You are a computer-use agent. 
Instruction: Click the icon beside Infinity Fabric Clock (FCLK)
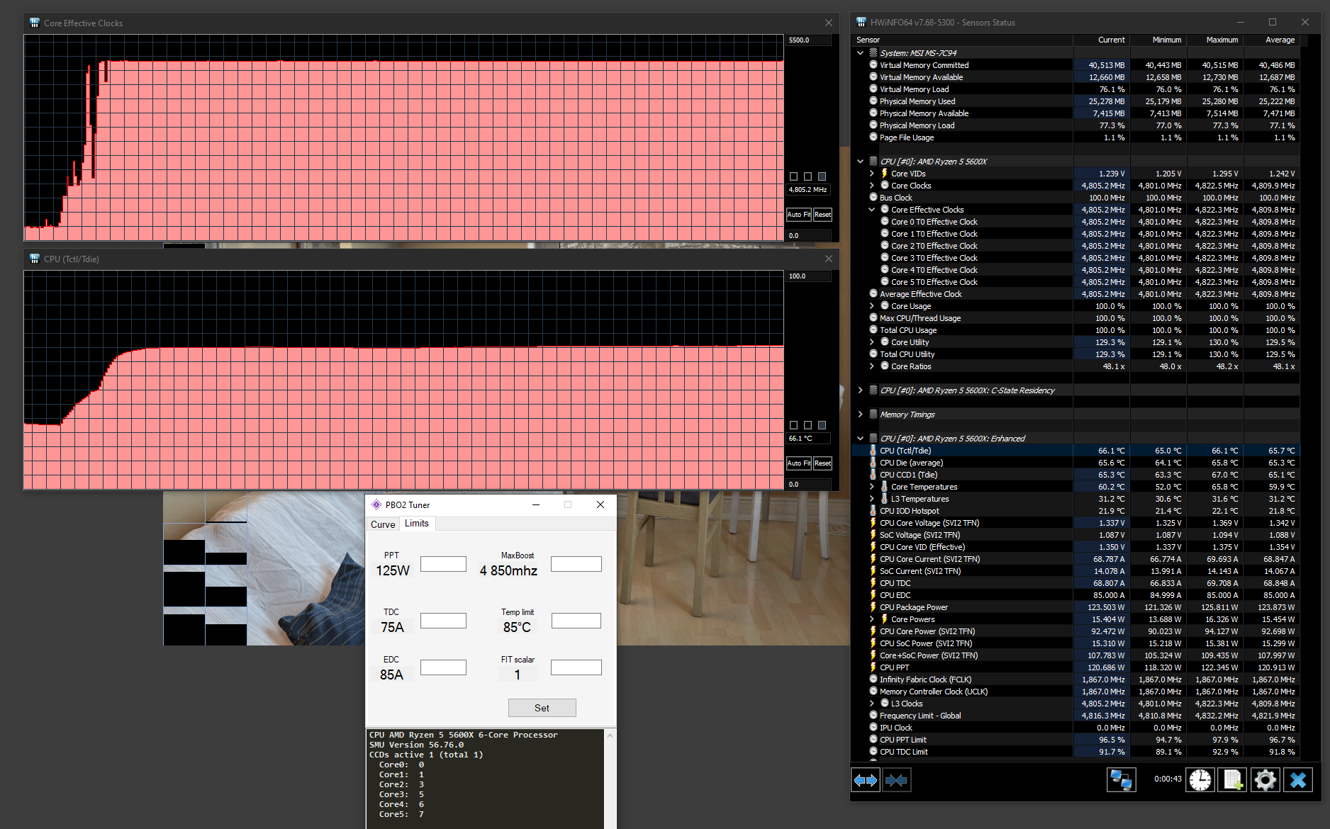point(873,679)
